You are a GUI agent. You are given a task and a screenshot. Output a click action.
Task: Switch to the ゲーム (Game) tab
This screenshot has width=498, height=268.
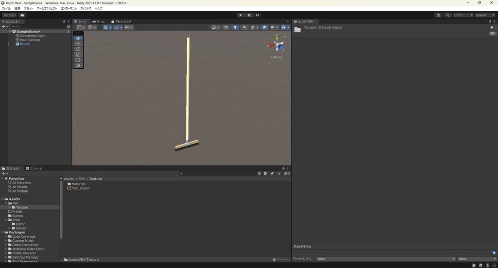pyautogui.click(x=98, y=21)
